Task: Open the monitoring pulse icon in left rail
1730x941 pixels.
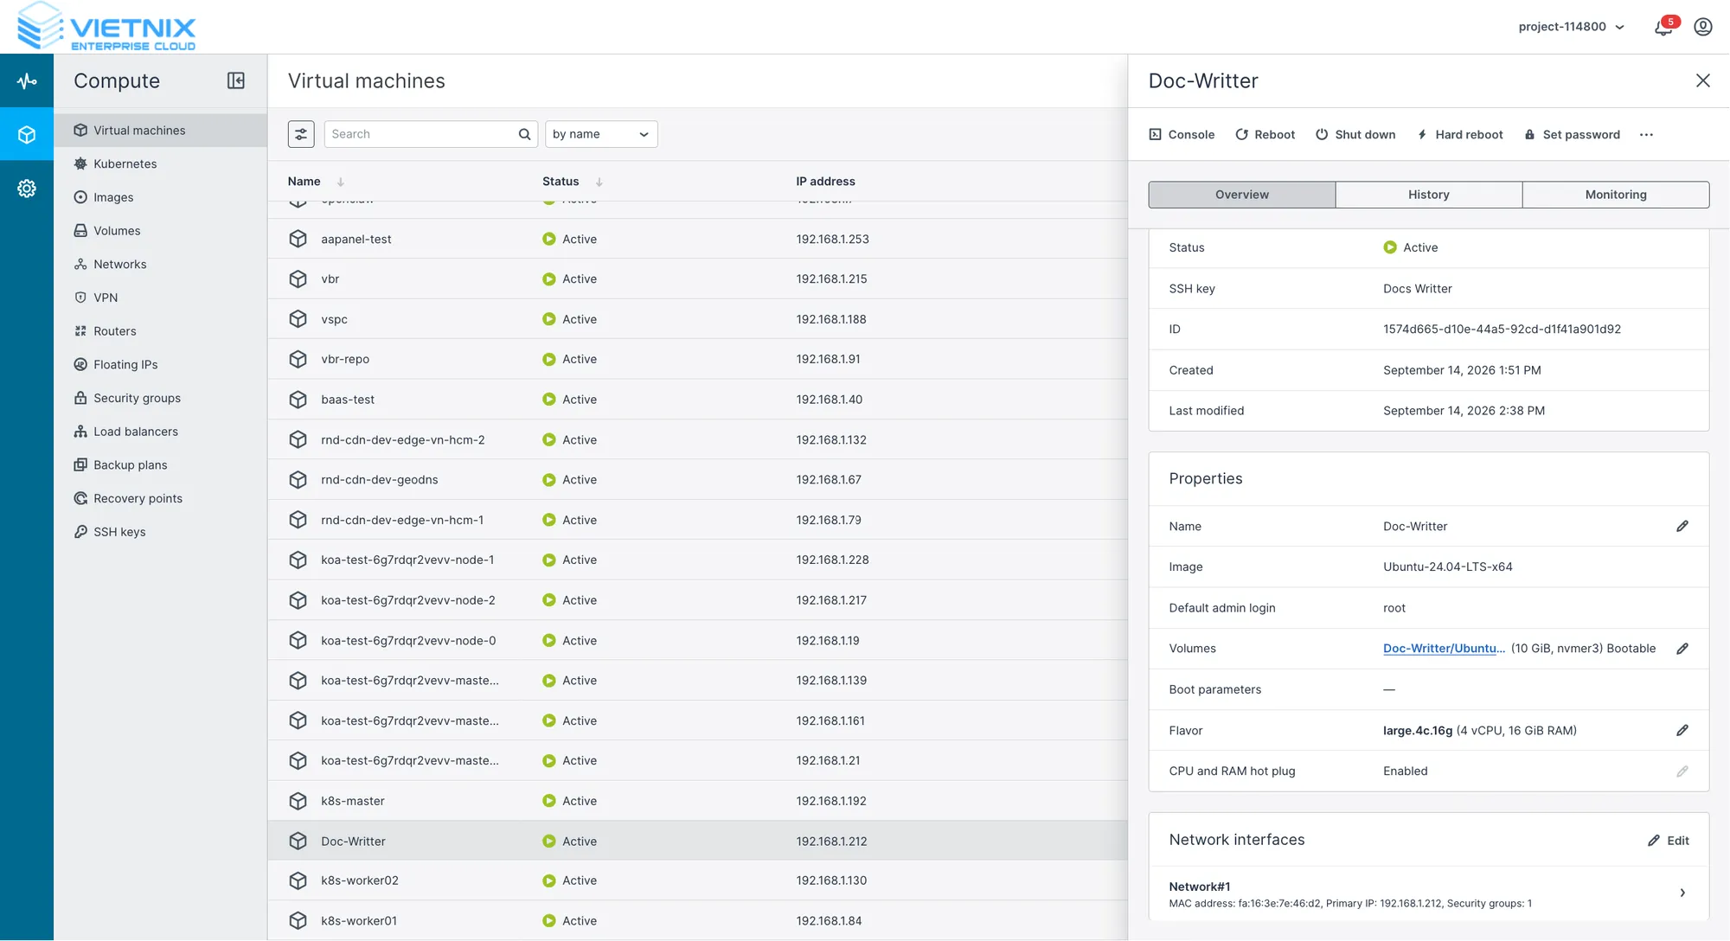Action: [27, 81]
